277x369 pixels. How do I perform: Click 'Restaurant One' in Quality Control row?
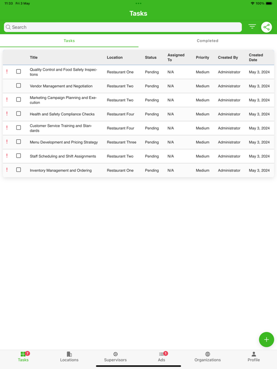point(120,72)
